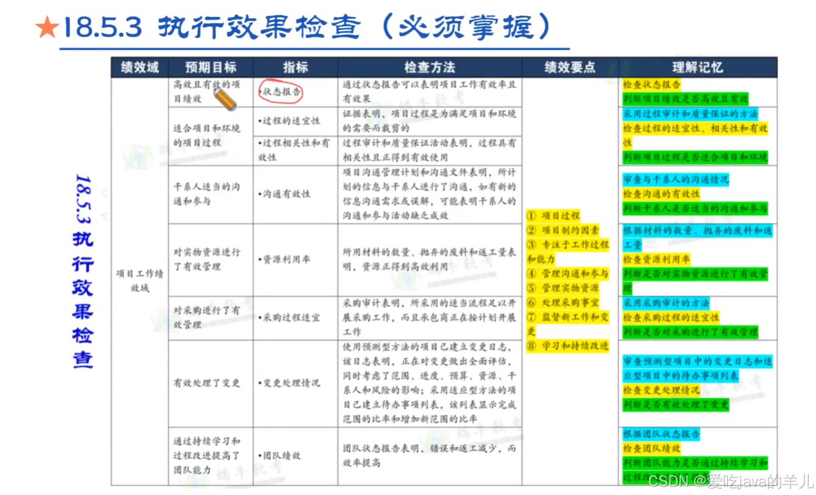
Task: Click the blue note '根据团队状态报告'
Action: [661, 434]
